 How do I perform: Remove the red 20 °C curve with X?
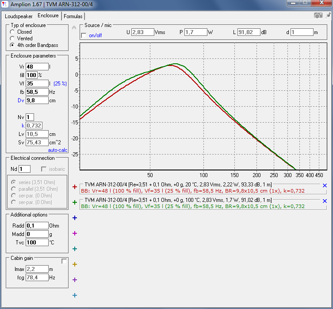(x=325, y=185)
